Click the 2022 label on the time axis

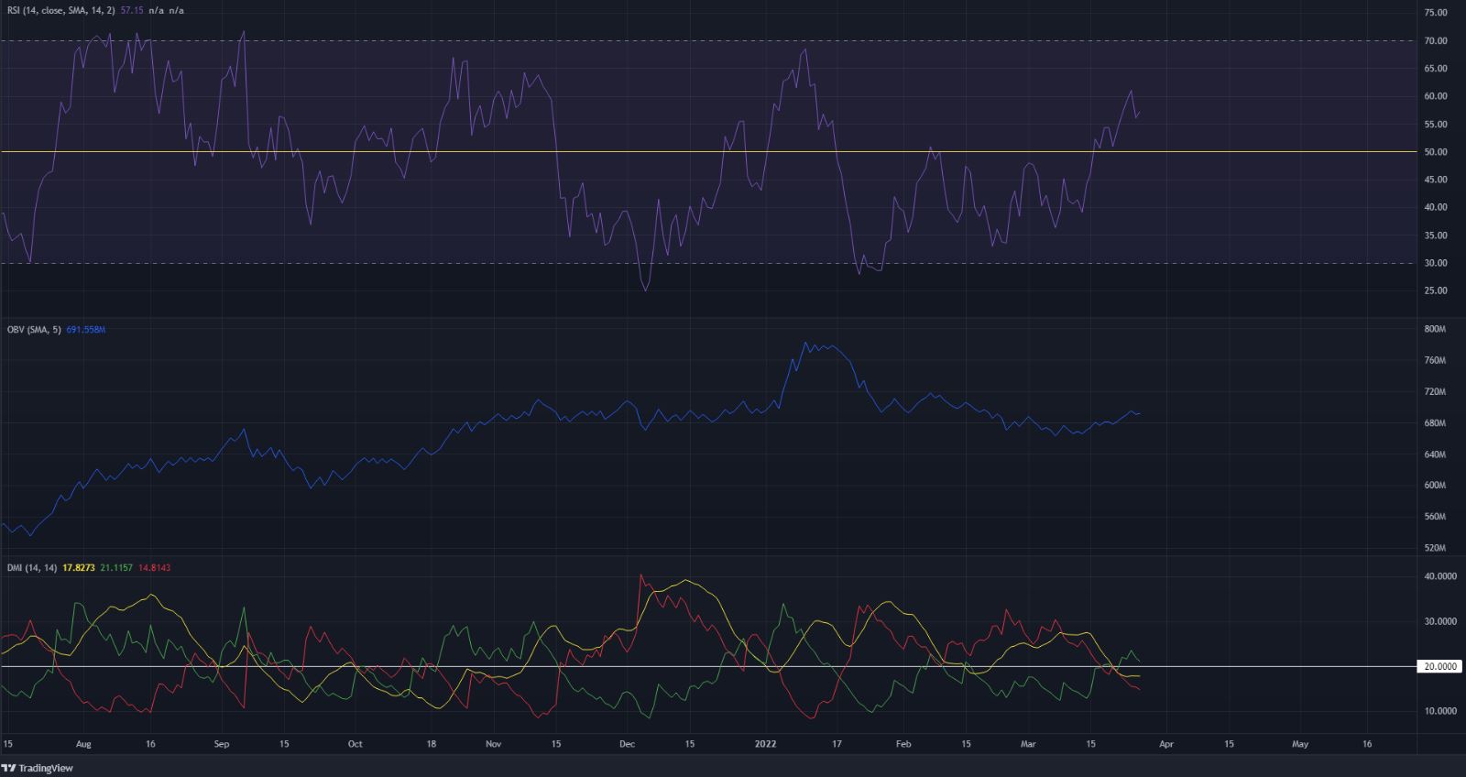[x=765, y=744]
